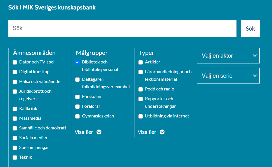Screen dimensions: 272x167
Task: Select Lärarhandledningar och lektionsmaterial checkbox
Action: pos(141,72)
